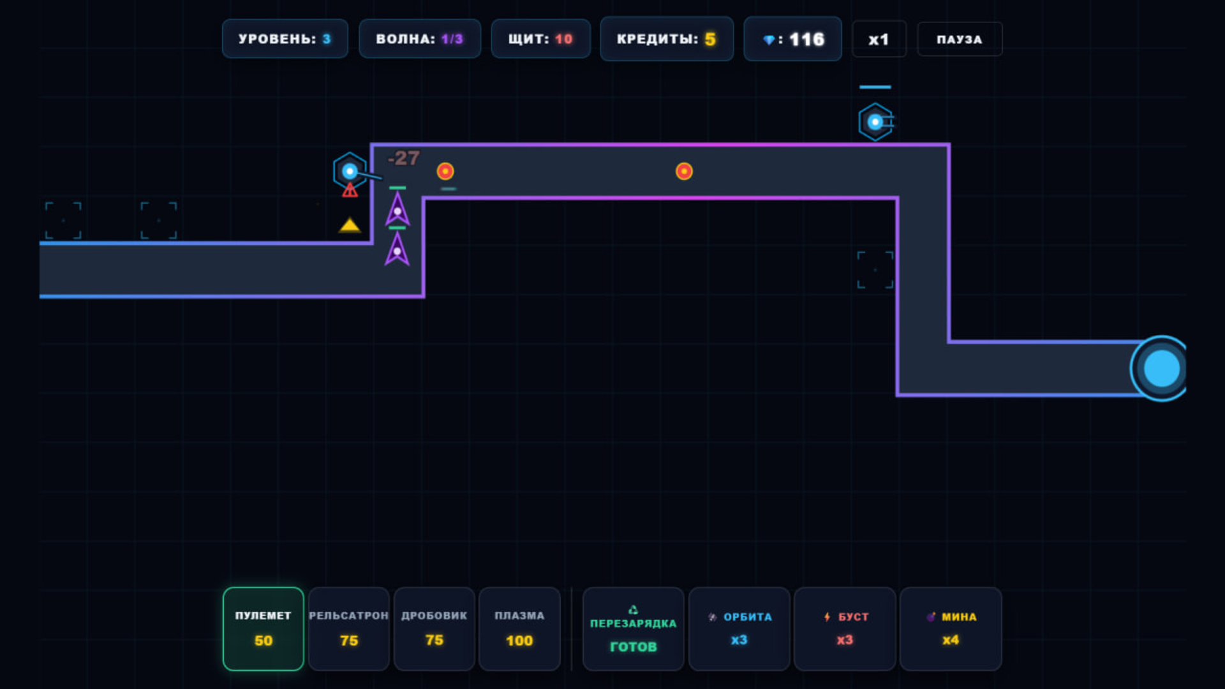The width and height of the screenshot is (1225, 689).
Task: Click the turret tower firing at enemies on the left
Action: [349, 170]
